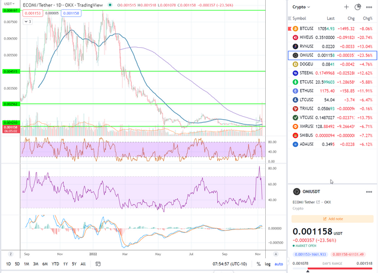Click the Cardano ADAUSD icon

click(x=295, y=144)
